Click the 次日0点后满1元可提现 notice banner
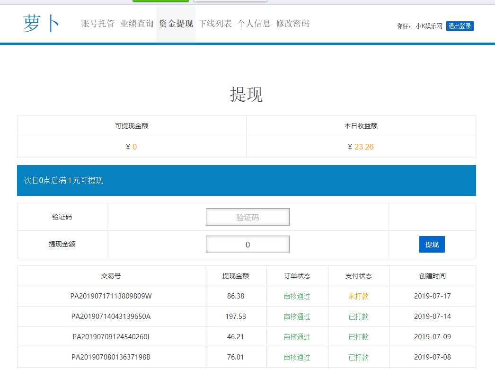This screenshot has height=369, width=495. 247,180
